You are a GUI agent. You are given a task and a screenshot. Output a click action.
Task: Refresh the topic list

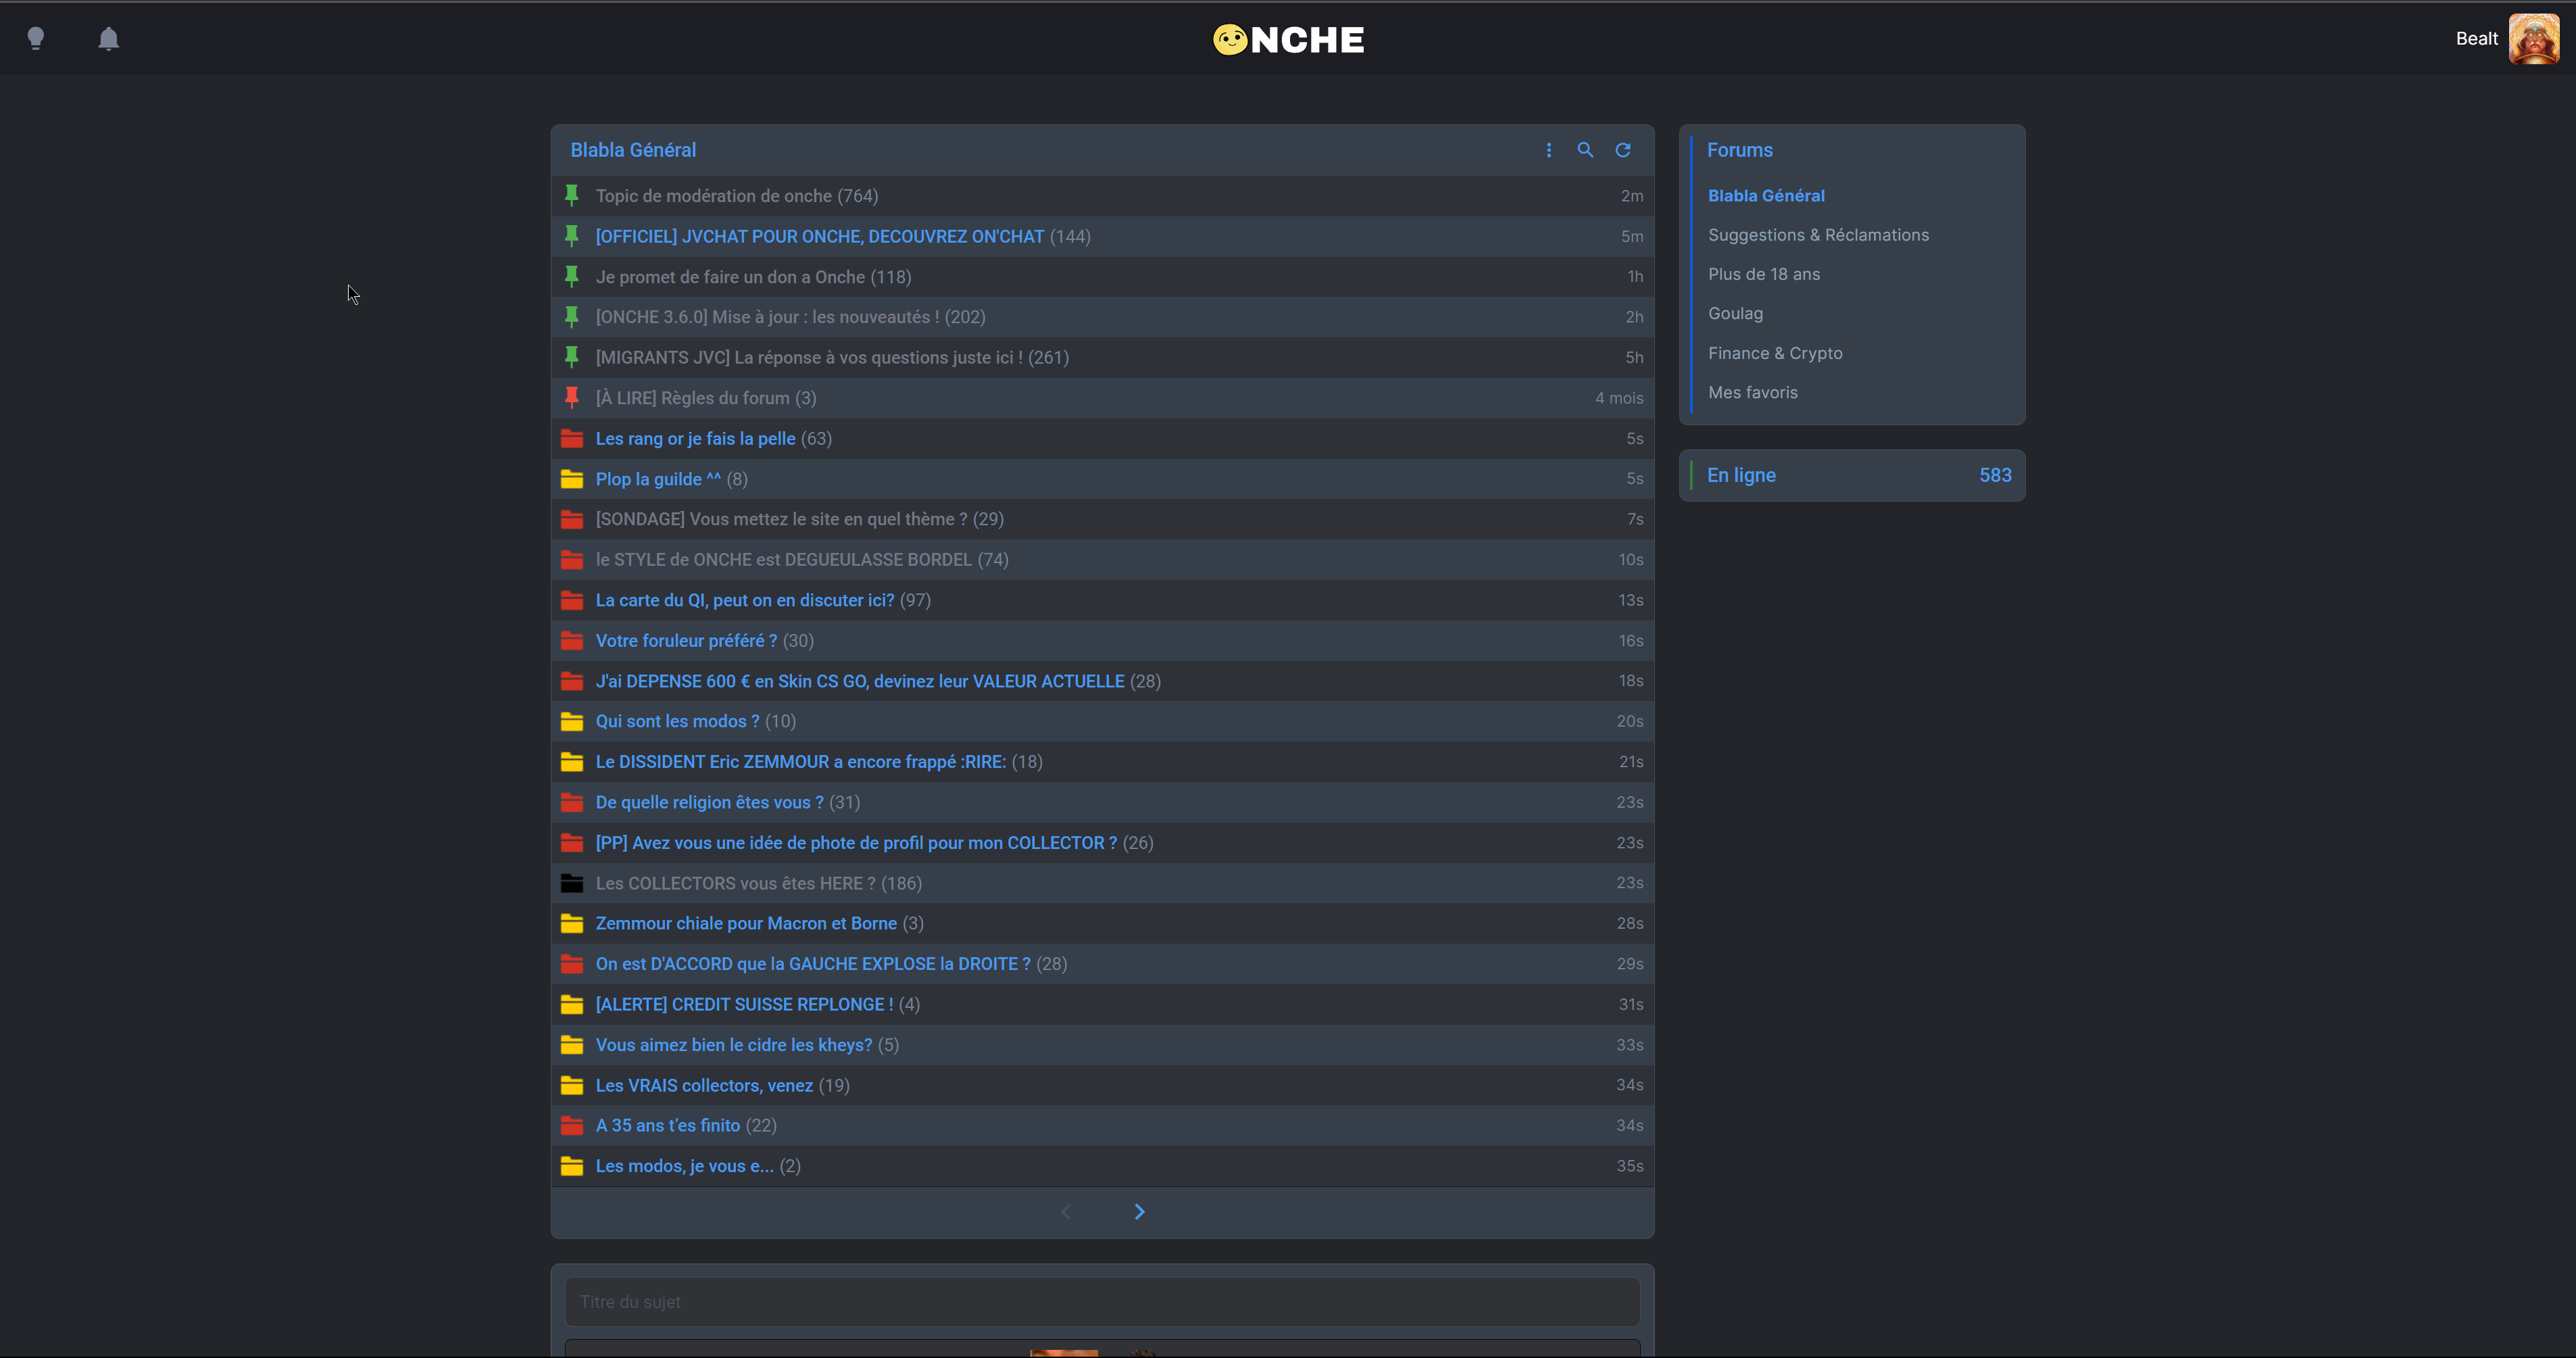pos(1623,150)
